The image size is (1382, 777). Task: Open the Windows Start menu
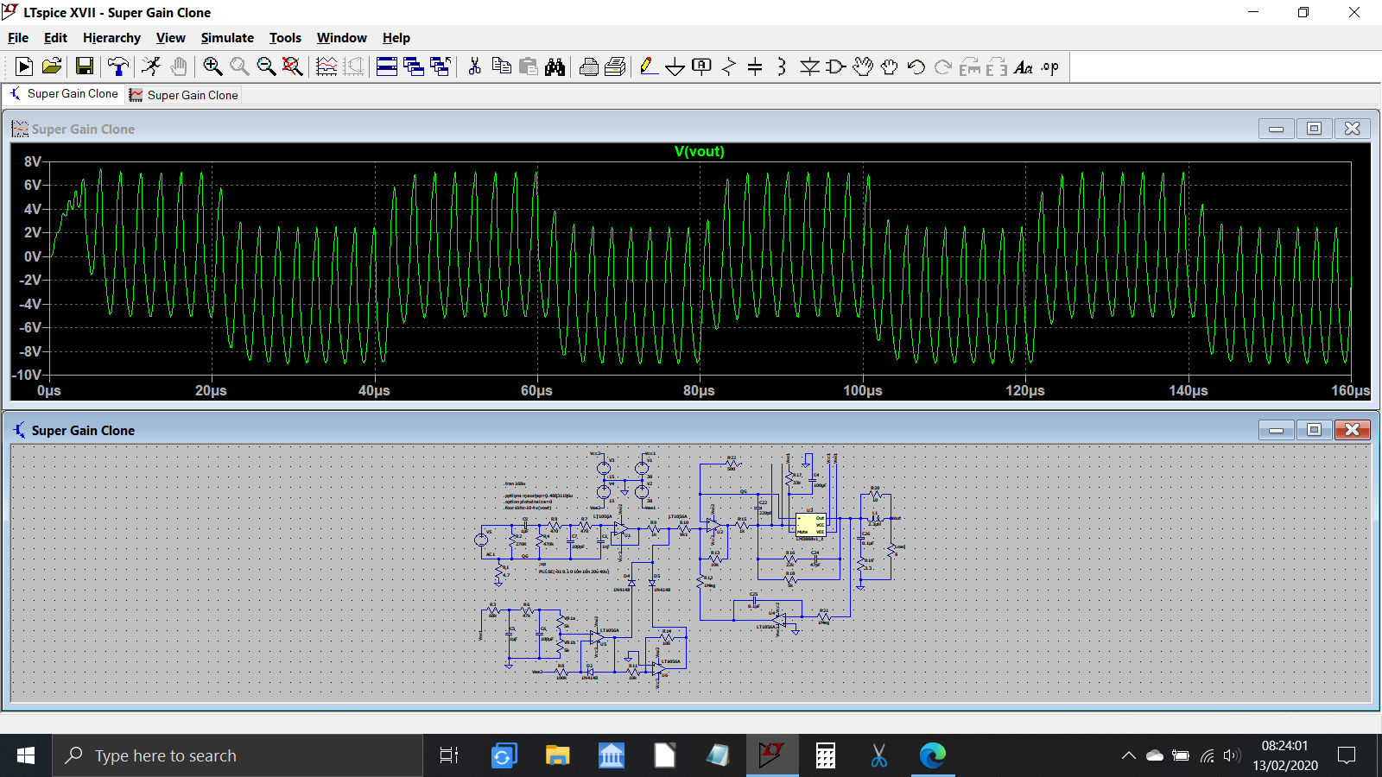26,755
